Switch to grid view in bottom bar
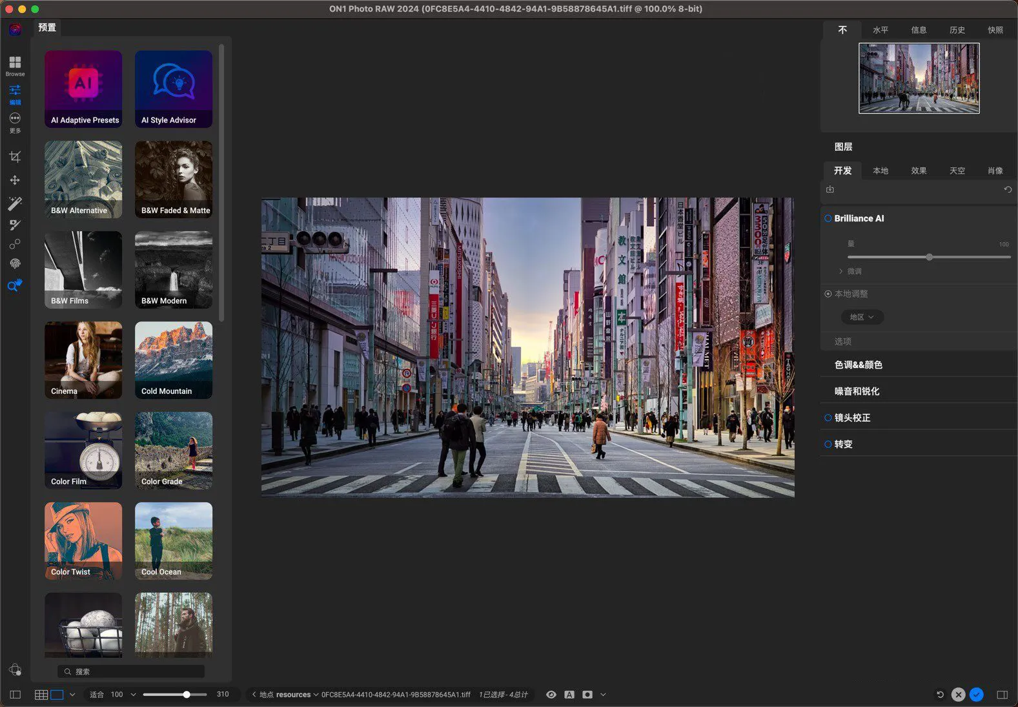Screen dimensions: 1018x707 [41, 695]
